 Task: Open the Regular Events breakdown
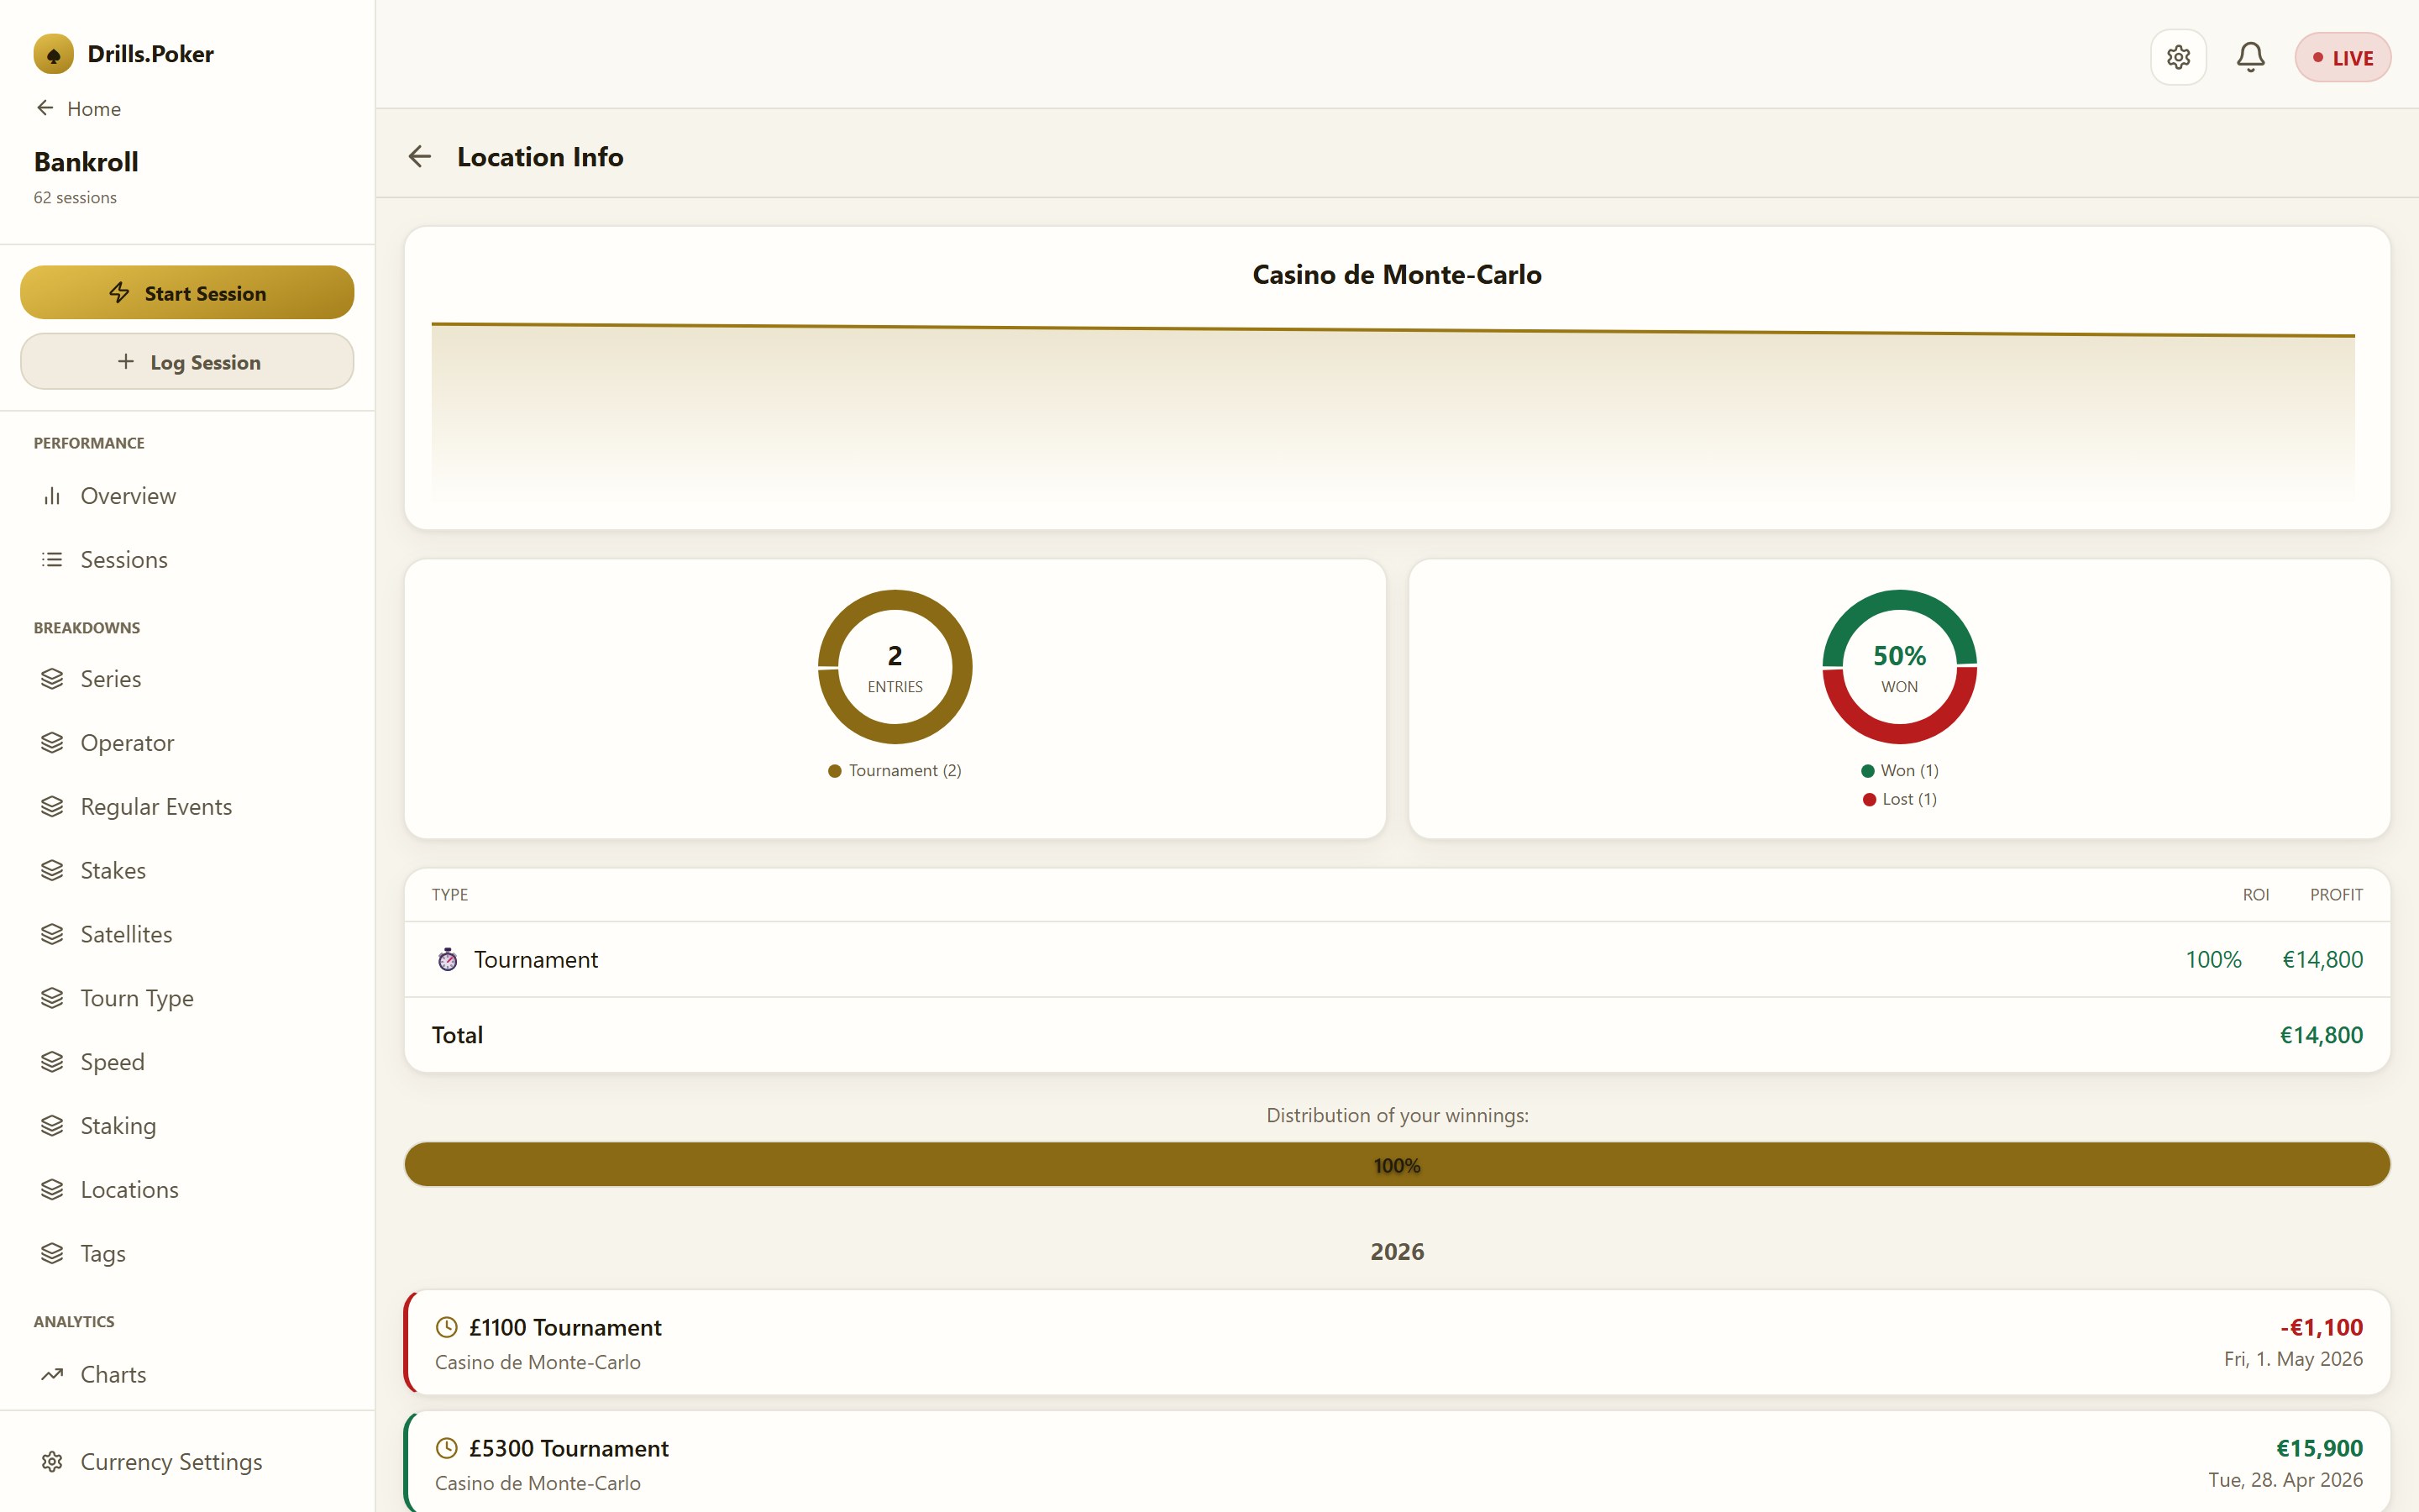[x=187, y=807]
